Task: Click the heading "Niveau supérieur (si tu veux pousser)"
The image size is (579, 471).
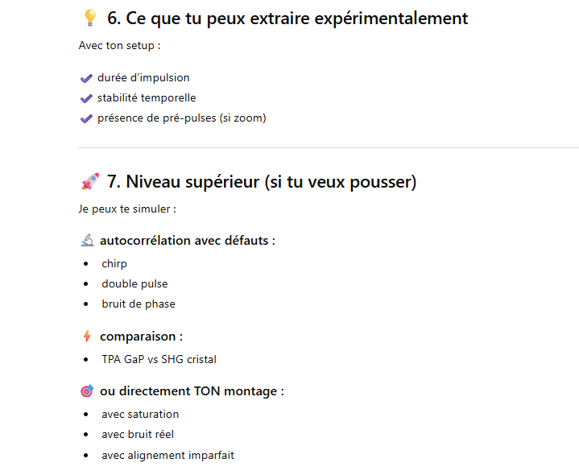Action: [x=262, y=183]
